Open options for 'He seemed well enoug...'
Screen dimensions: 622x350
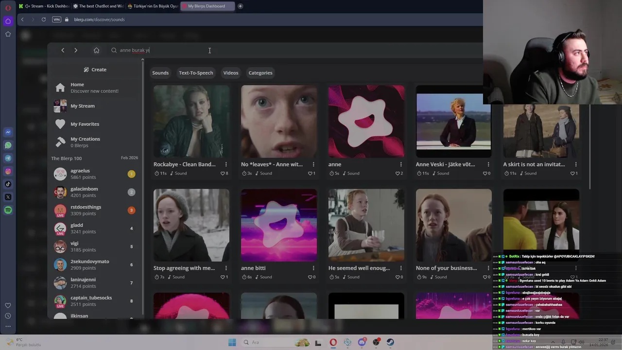pyautogui.click(x=401, y=268)
